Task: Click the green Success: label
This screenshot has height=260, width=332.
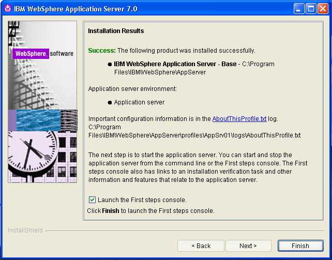Action: pos(102,51)
